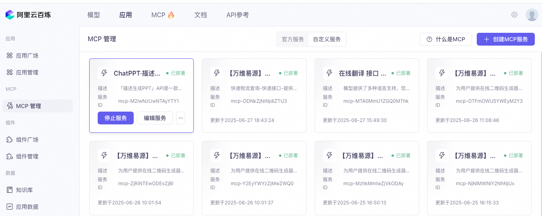The width and height of the screenshot is (542, 216).
Task: Click the 更新于2025-06-27 15:49:30 timestamp
Action: coord(355,120)
